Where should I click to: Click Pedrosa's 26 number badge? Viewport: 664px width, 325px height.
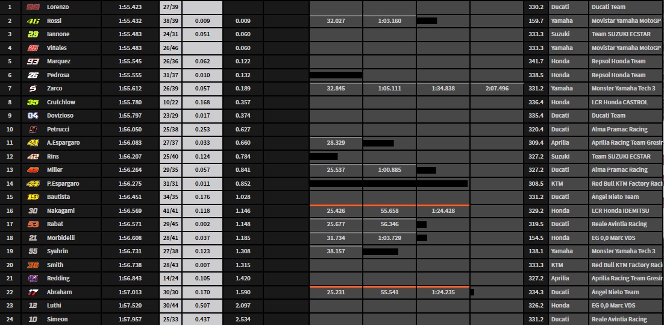[33, 75]
